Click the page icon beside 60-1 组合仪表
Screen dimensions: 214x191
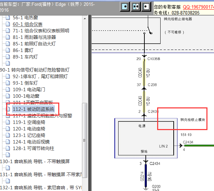click(x=8, y=24)
